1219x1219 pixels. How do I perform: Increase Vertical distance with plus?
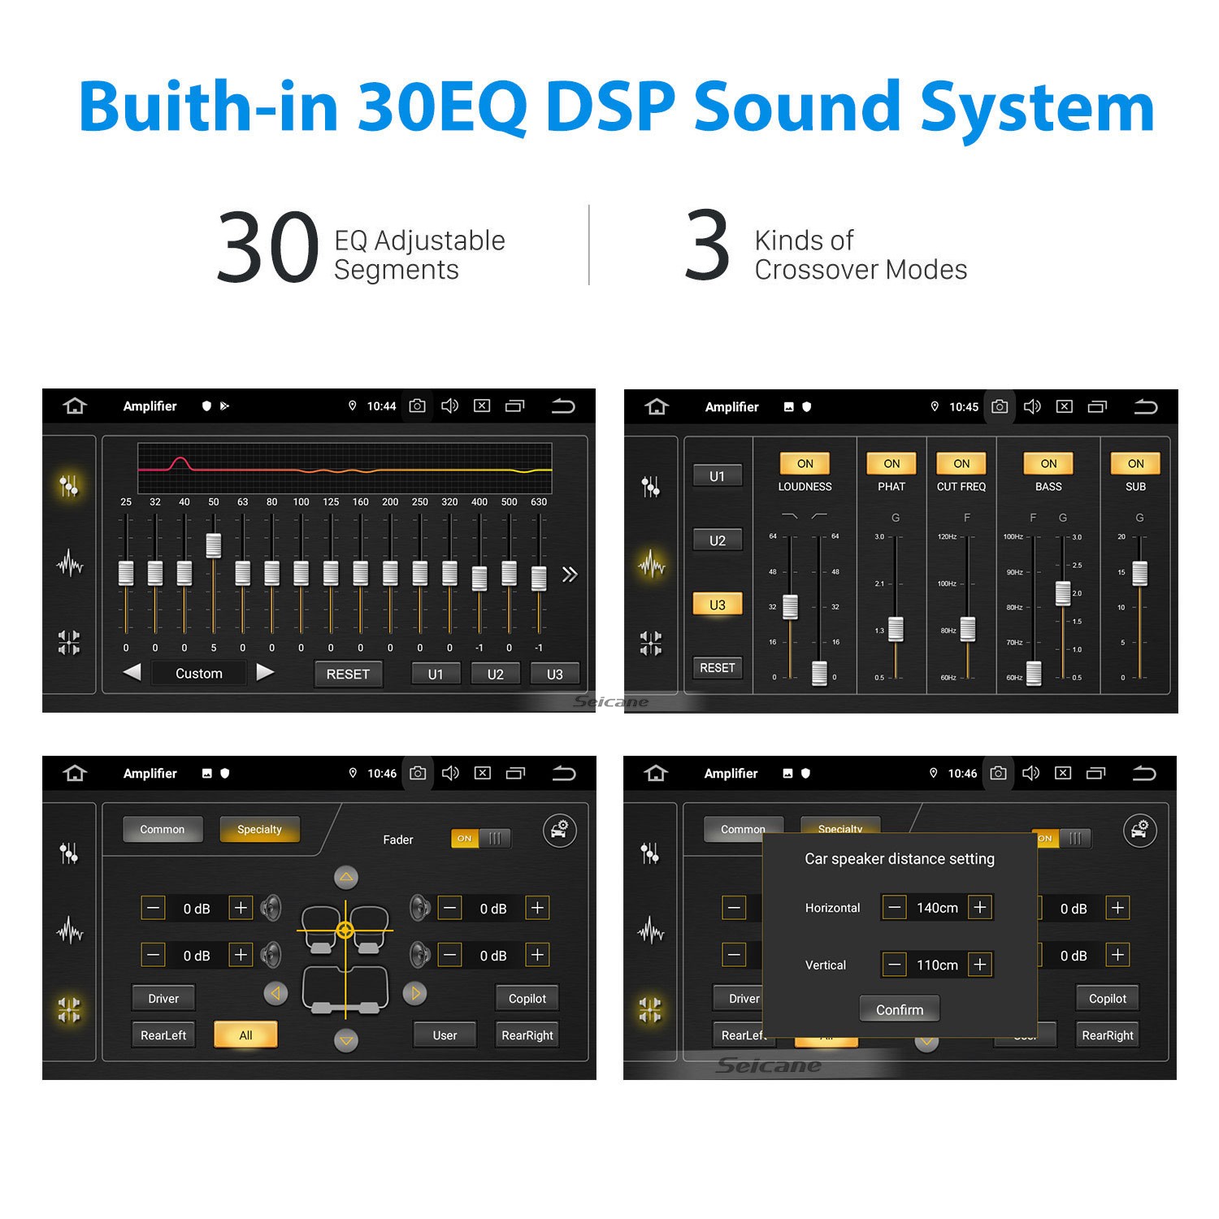coord(980,965)
